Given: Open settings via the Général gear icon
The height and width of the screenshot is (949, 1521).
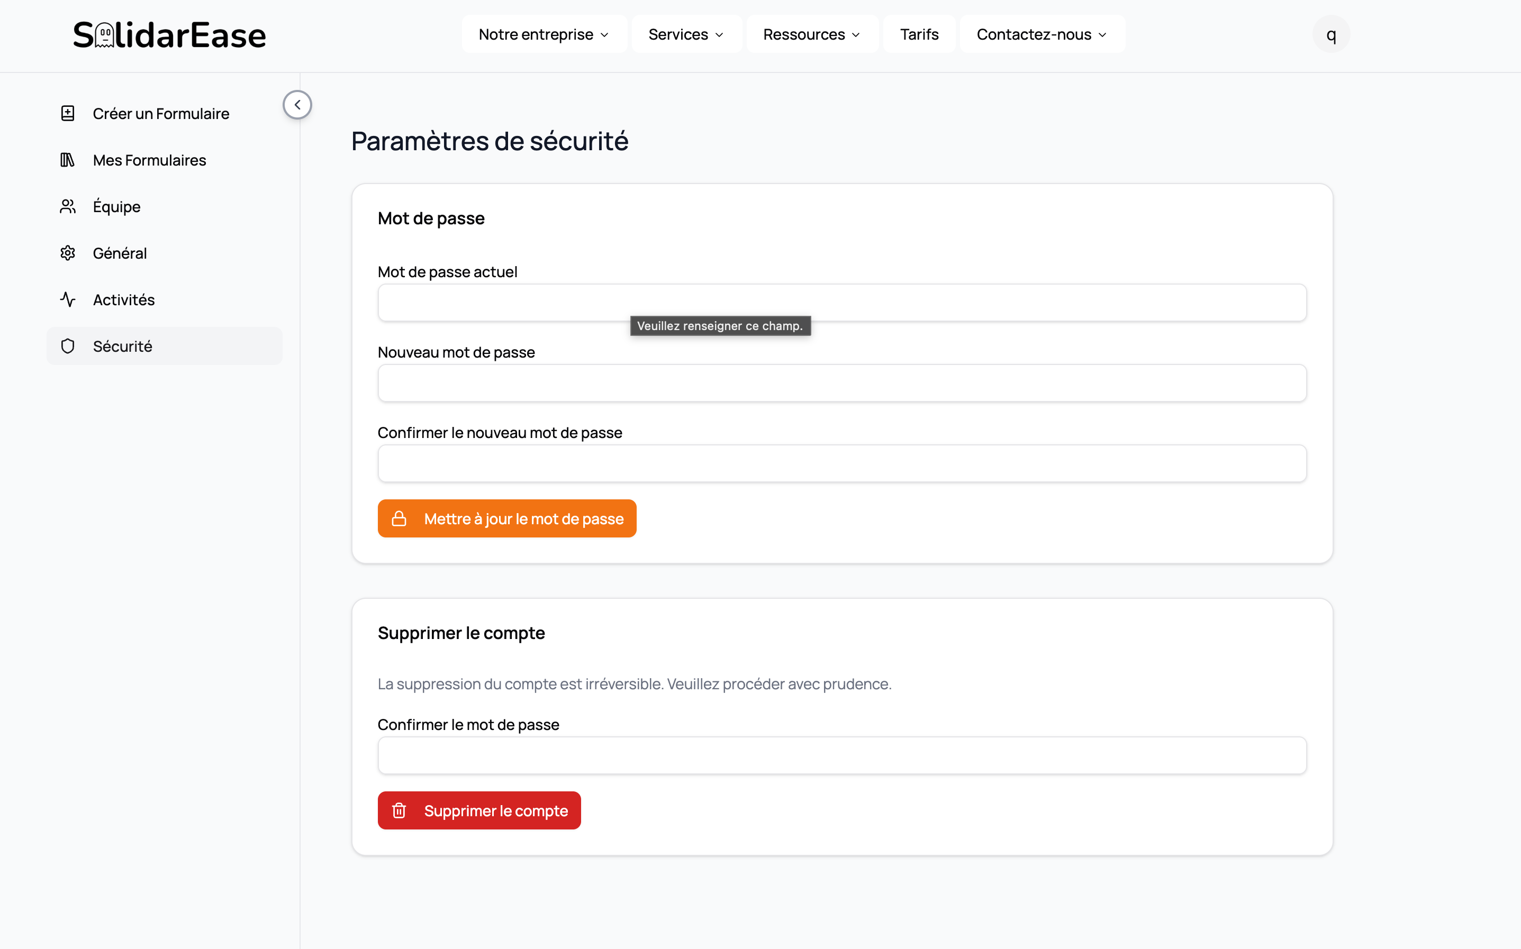Looking at the screenshot, I should [68, 252].
